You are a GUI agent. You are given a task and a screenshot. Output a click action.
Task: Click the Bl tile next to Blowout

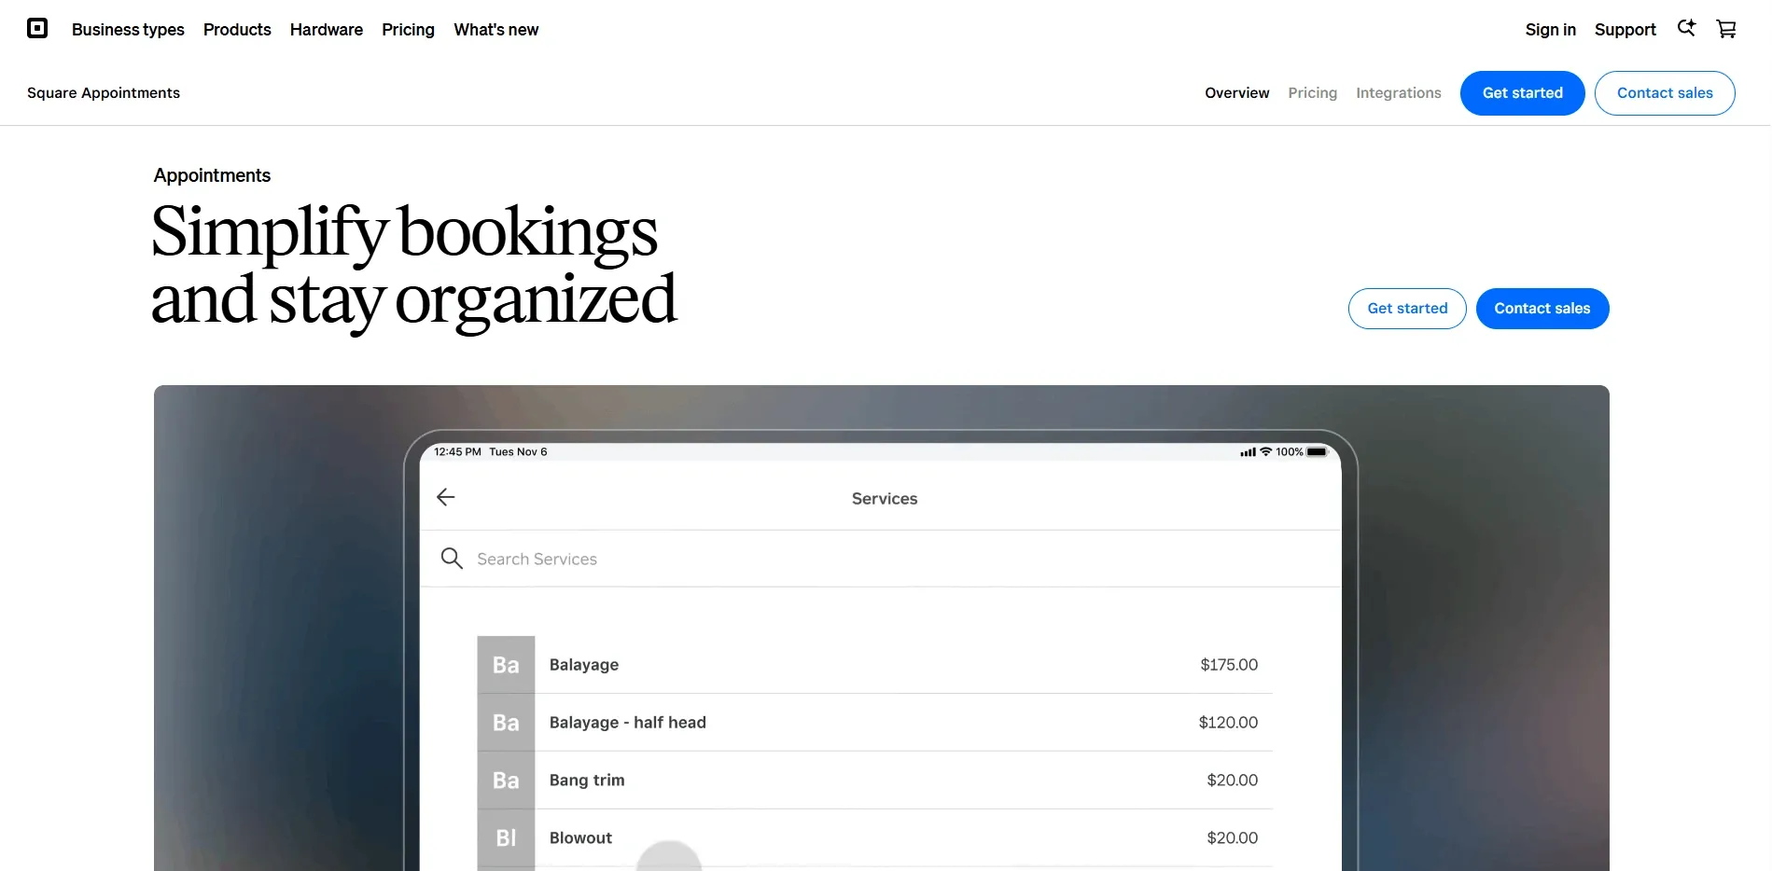coord(506,838)
